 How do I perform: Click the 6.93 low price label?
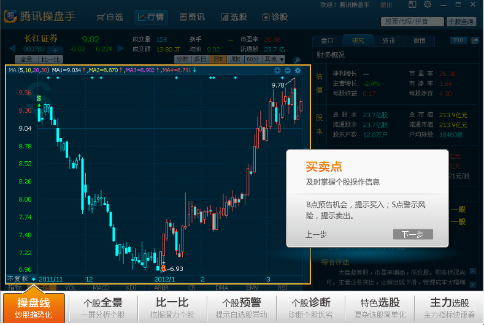click(x=177, y=269)
